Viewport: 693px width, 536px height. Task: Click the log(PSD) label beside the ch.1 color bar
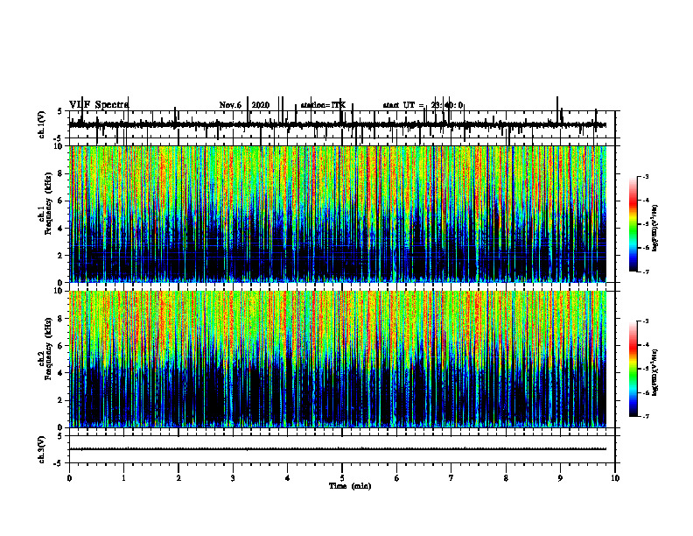pos(656,229)
